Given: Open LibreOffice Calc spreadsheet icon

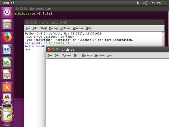Looking at the screenshot, I should tap(7, 62).
